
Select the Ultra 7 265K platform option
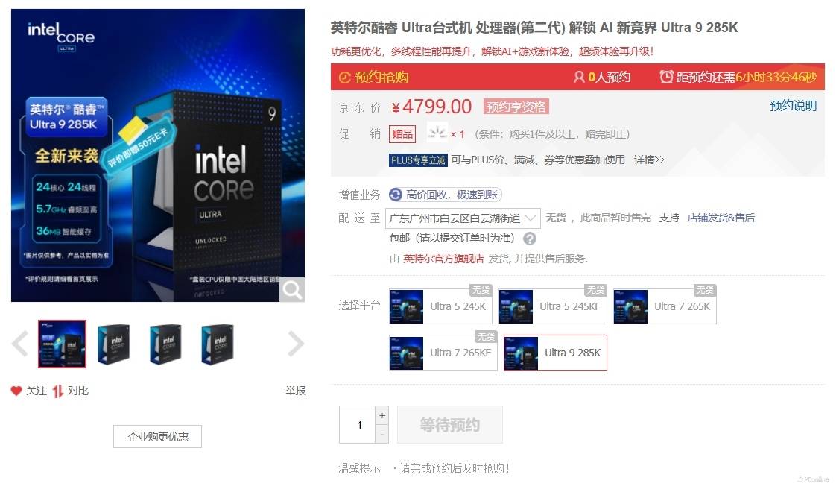665,306
